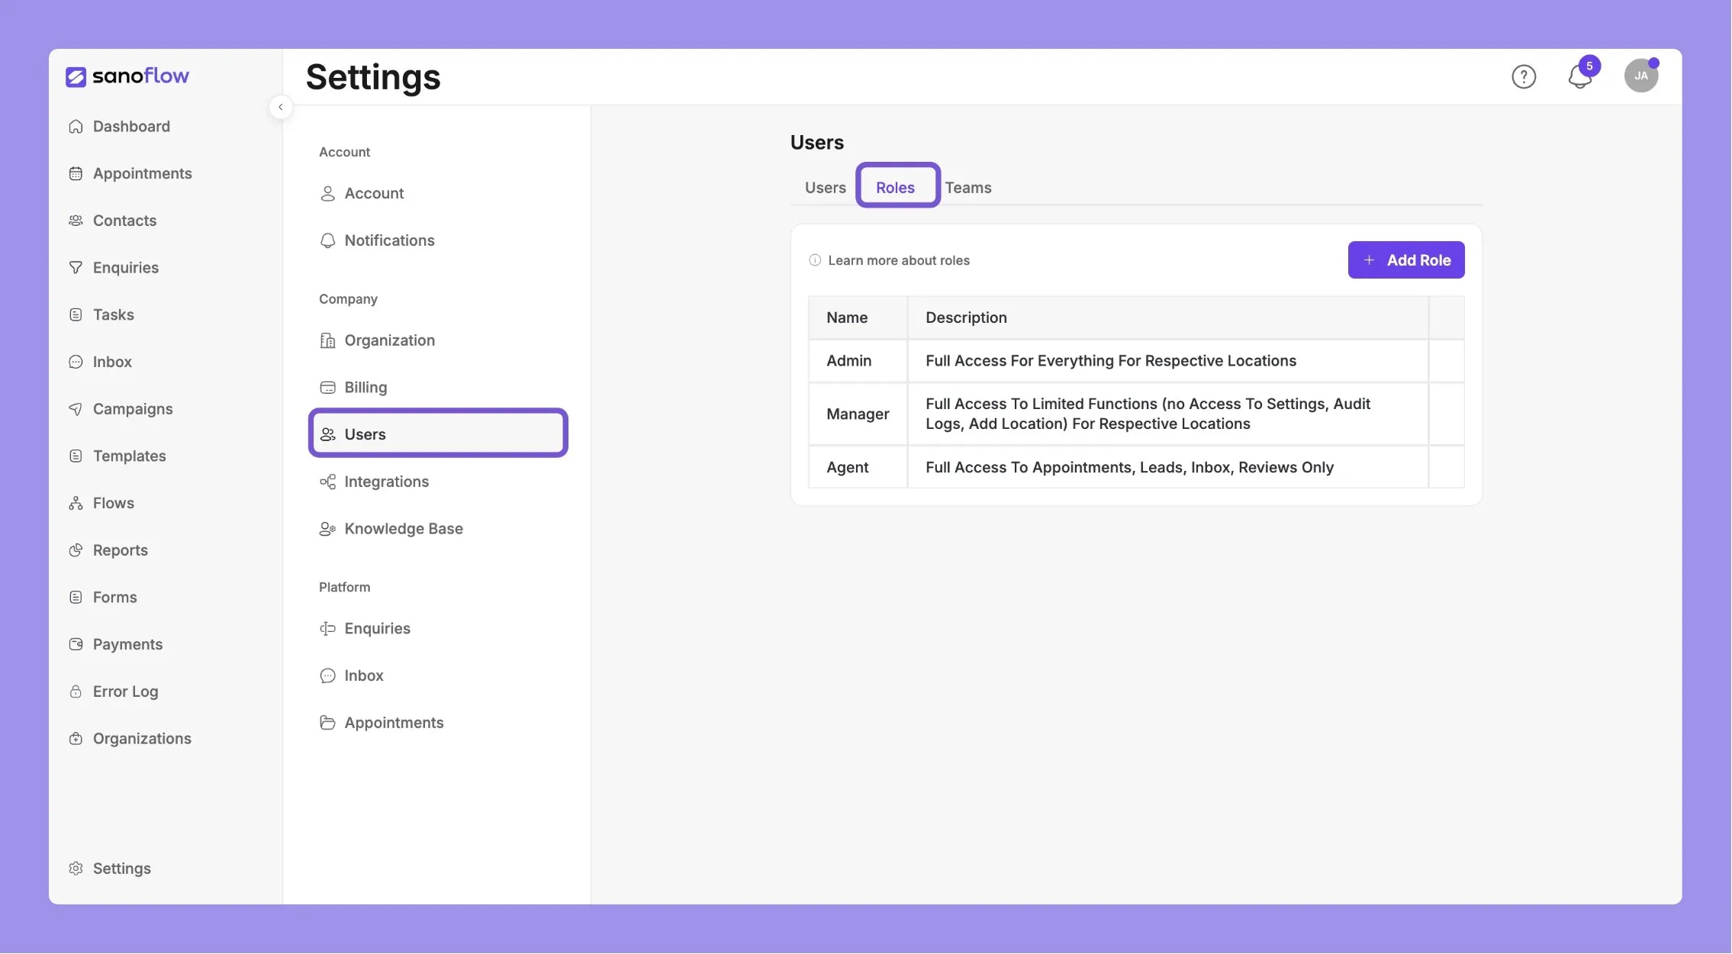Switch to the Users tab
This screenshot has height=954, width=1732.
tap(825, 188)
